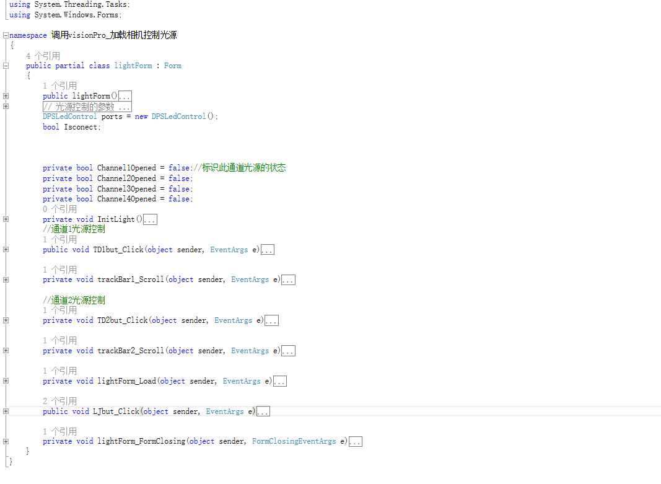Click the 'false' value of Channel4Opened
661x484 pixels.
click(x=179, y=198)
